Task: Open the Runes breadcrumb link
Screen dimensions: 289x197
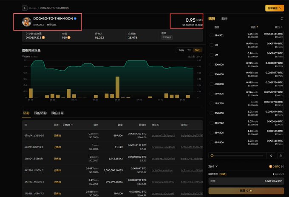Action: click(x=33, y=8)
